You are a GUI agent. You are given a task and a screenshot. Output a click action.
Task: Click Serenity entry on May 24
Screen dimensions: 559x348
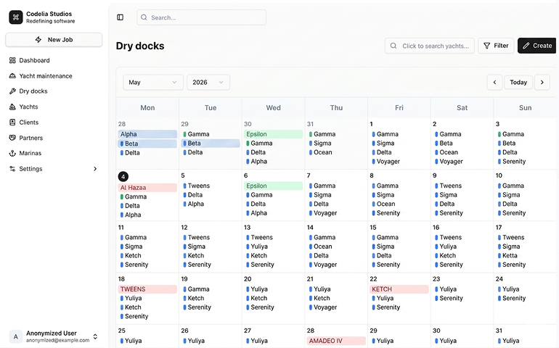[512, 299]
